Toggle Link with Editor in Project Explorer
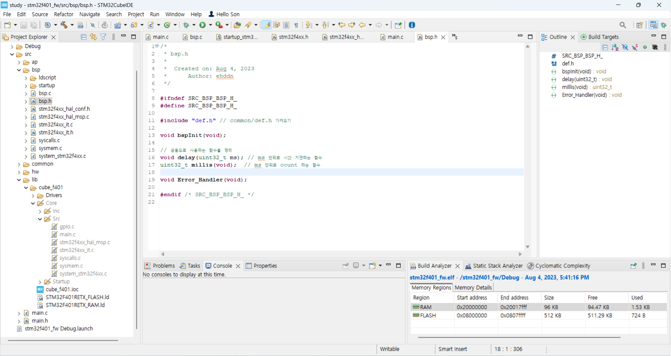671x356 pixels. pos(93,37)
